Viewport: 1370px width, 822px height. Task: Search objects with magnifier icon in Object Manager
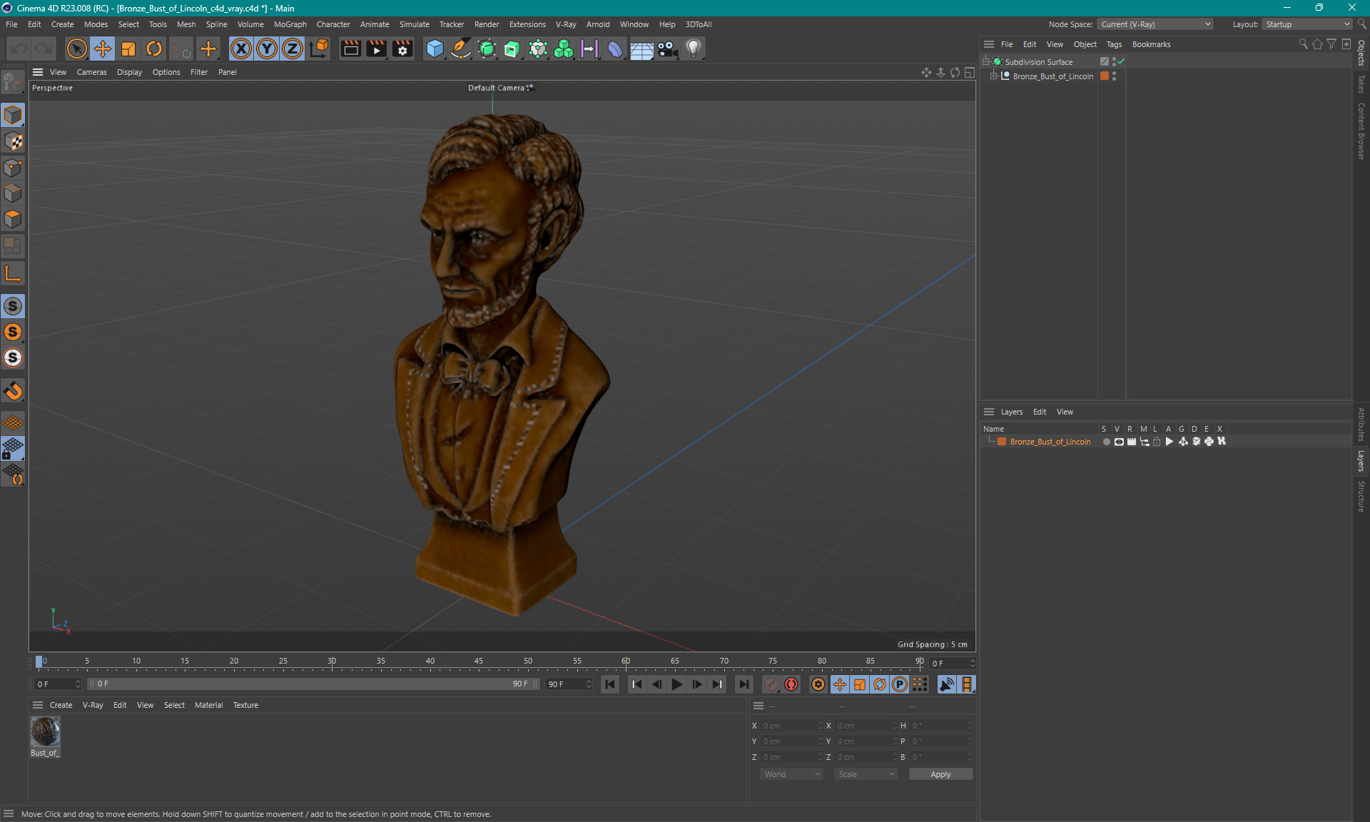[x=1303, y=44]
